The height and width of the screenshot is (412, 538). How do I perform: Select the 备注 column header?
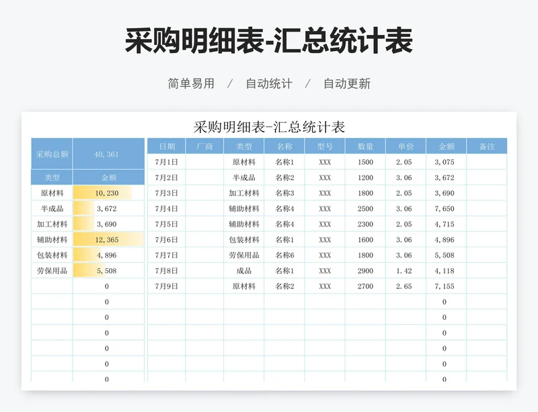pyautogui.click(x=487, y=146)
